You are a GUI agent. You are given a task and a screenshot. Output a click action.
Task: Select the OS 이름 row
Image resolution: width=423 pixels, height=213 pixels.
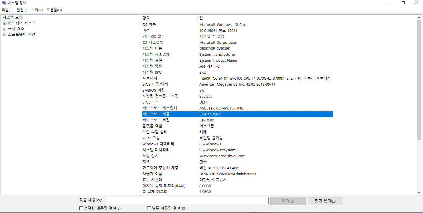200,24
